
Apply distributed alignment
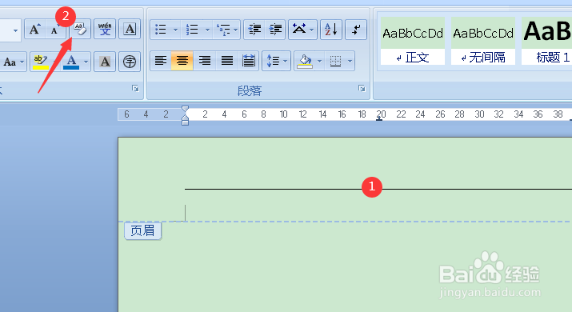click(x=249, y=61)
